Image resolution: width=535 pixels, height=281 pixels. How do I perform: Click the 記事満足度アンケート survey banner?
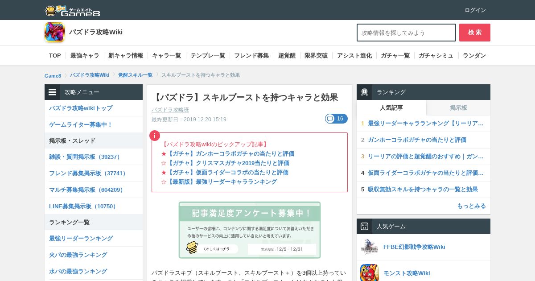coord(250,230)
